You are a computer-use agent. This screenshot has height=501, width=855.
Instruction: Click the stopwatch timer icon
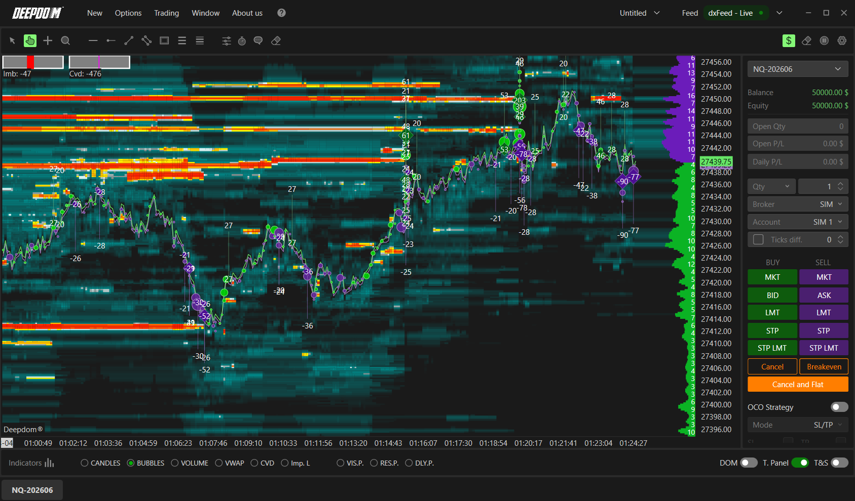[x=242, y=41]
